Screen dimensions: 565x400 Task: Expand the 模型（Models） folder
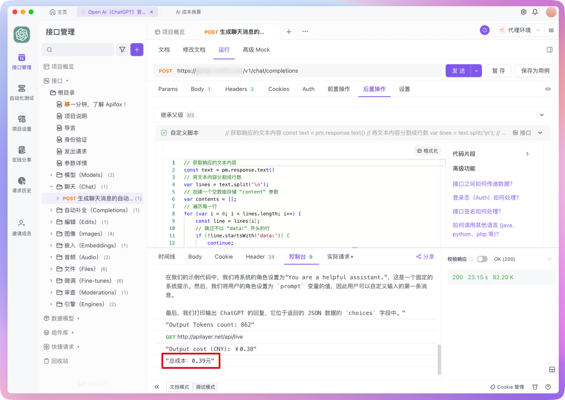(x=51, y=175)
